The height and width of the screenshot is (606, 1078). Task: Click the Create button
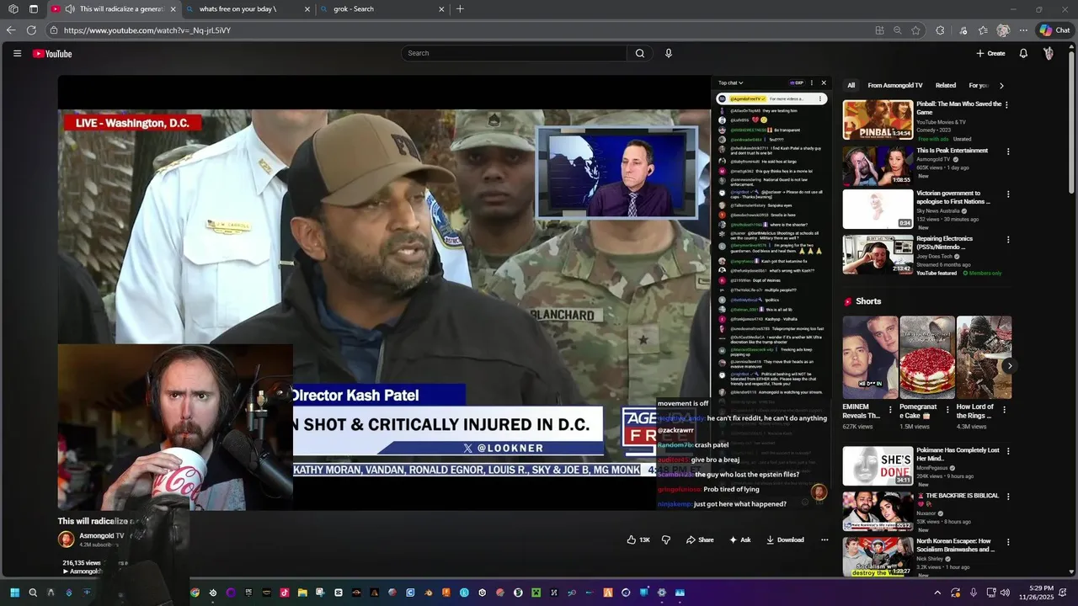point(990,53)
